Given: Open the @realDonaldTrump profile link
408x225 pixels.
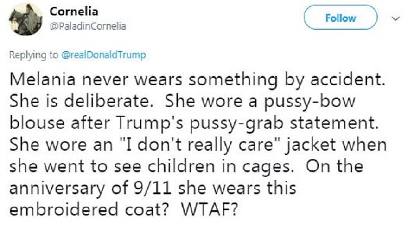Looking at the screenshot, I should tap(103, 55).
